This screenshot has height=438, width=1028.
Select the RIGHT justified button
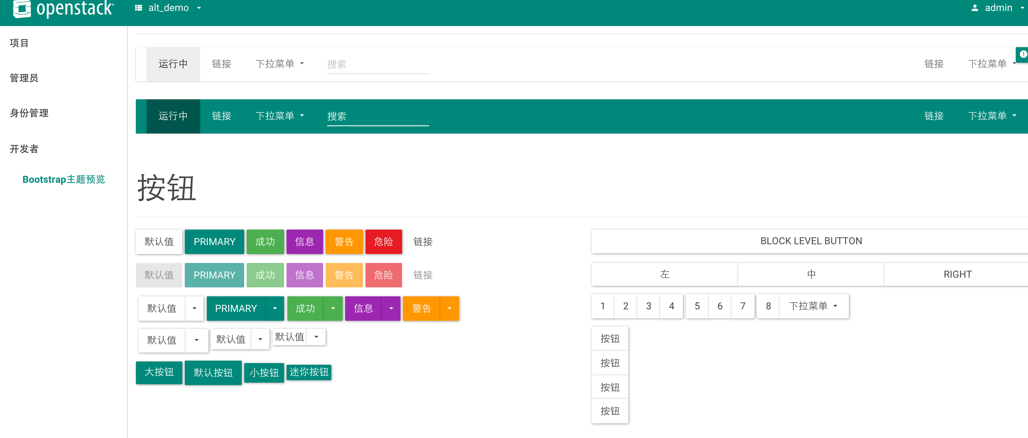click(957, 274)
